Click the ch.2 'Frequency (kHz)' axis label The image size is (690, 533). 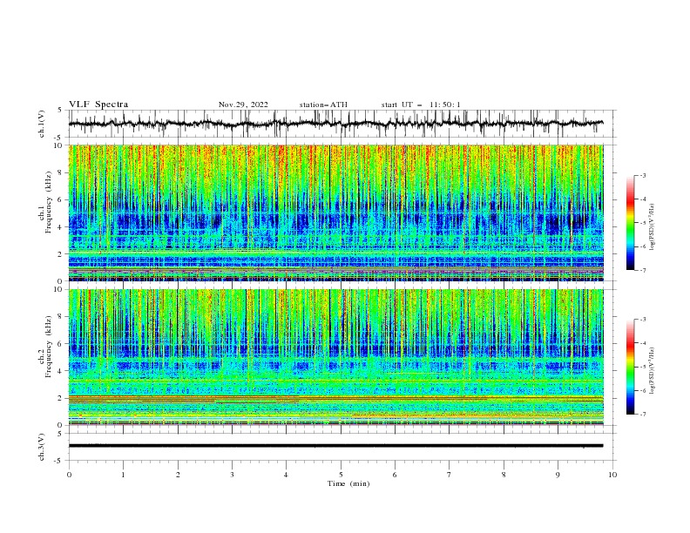coord(48,347)
